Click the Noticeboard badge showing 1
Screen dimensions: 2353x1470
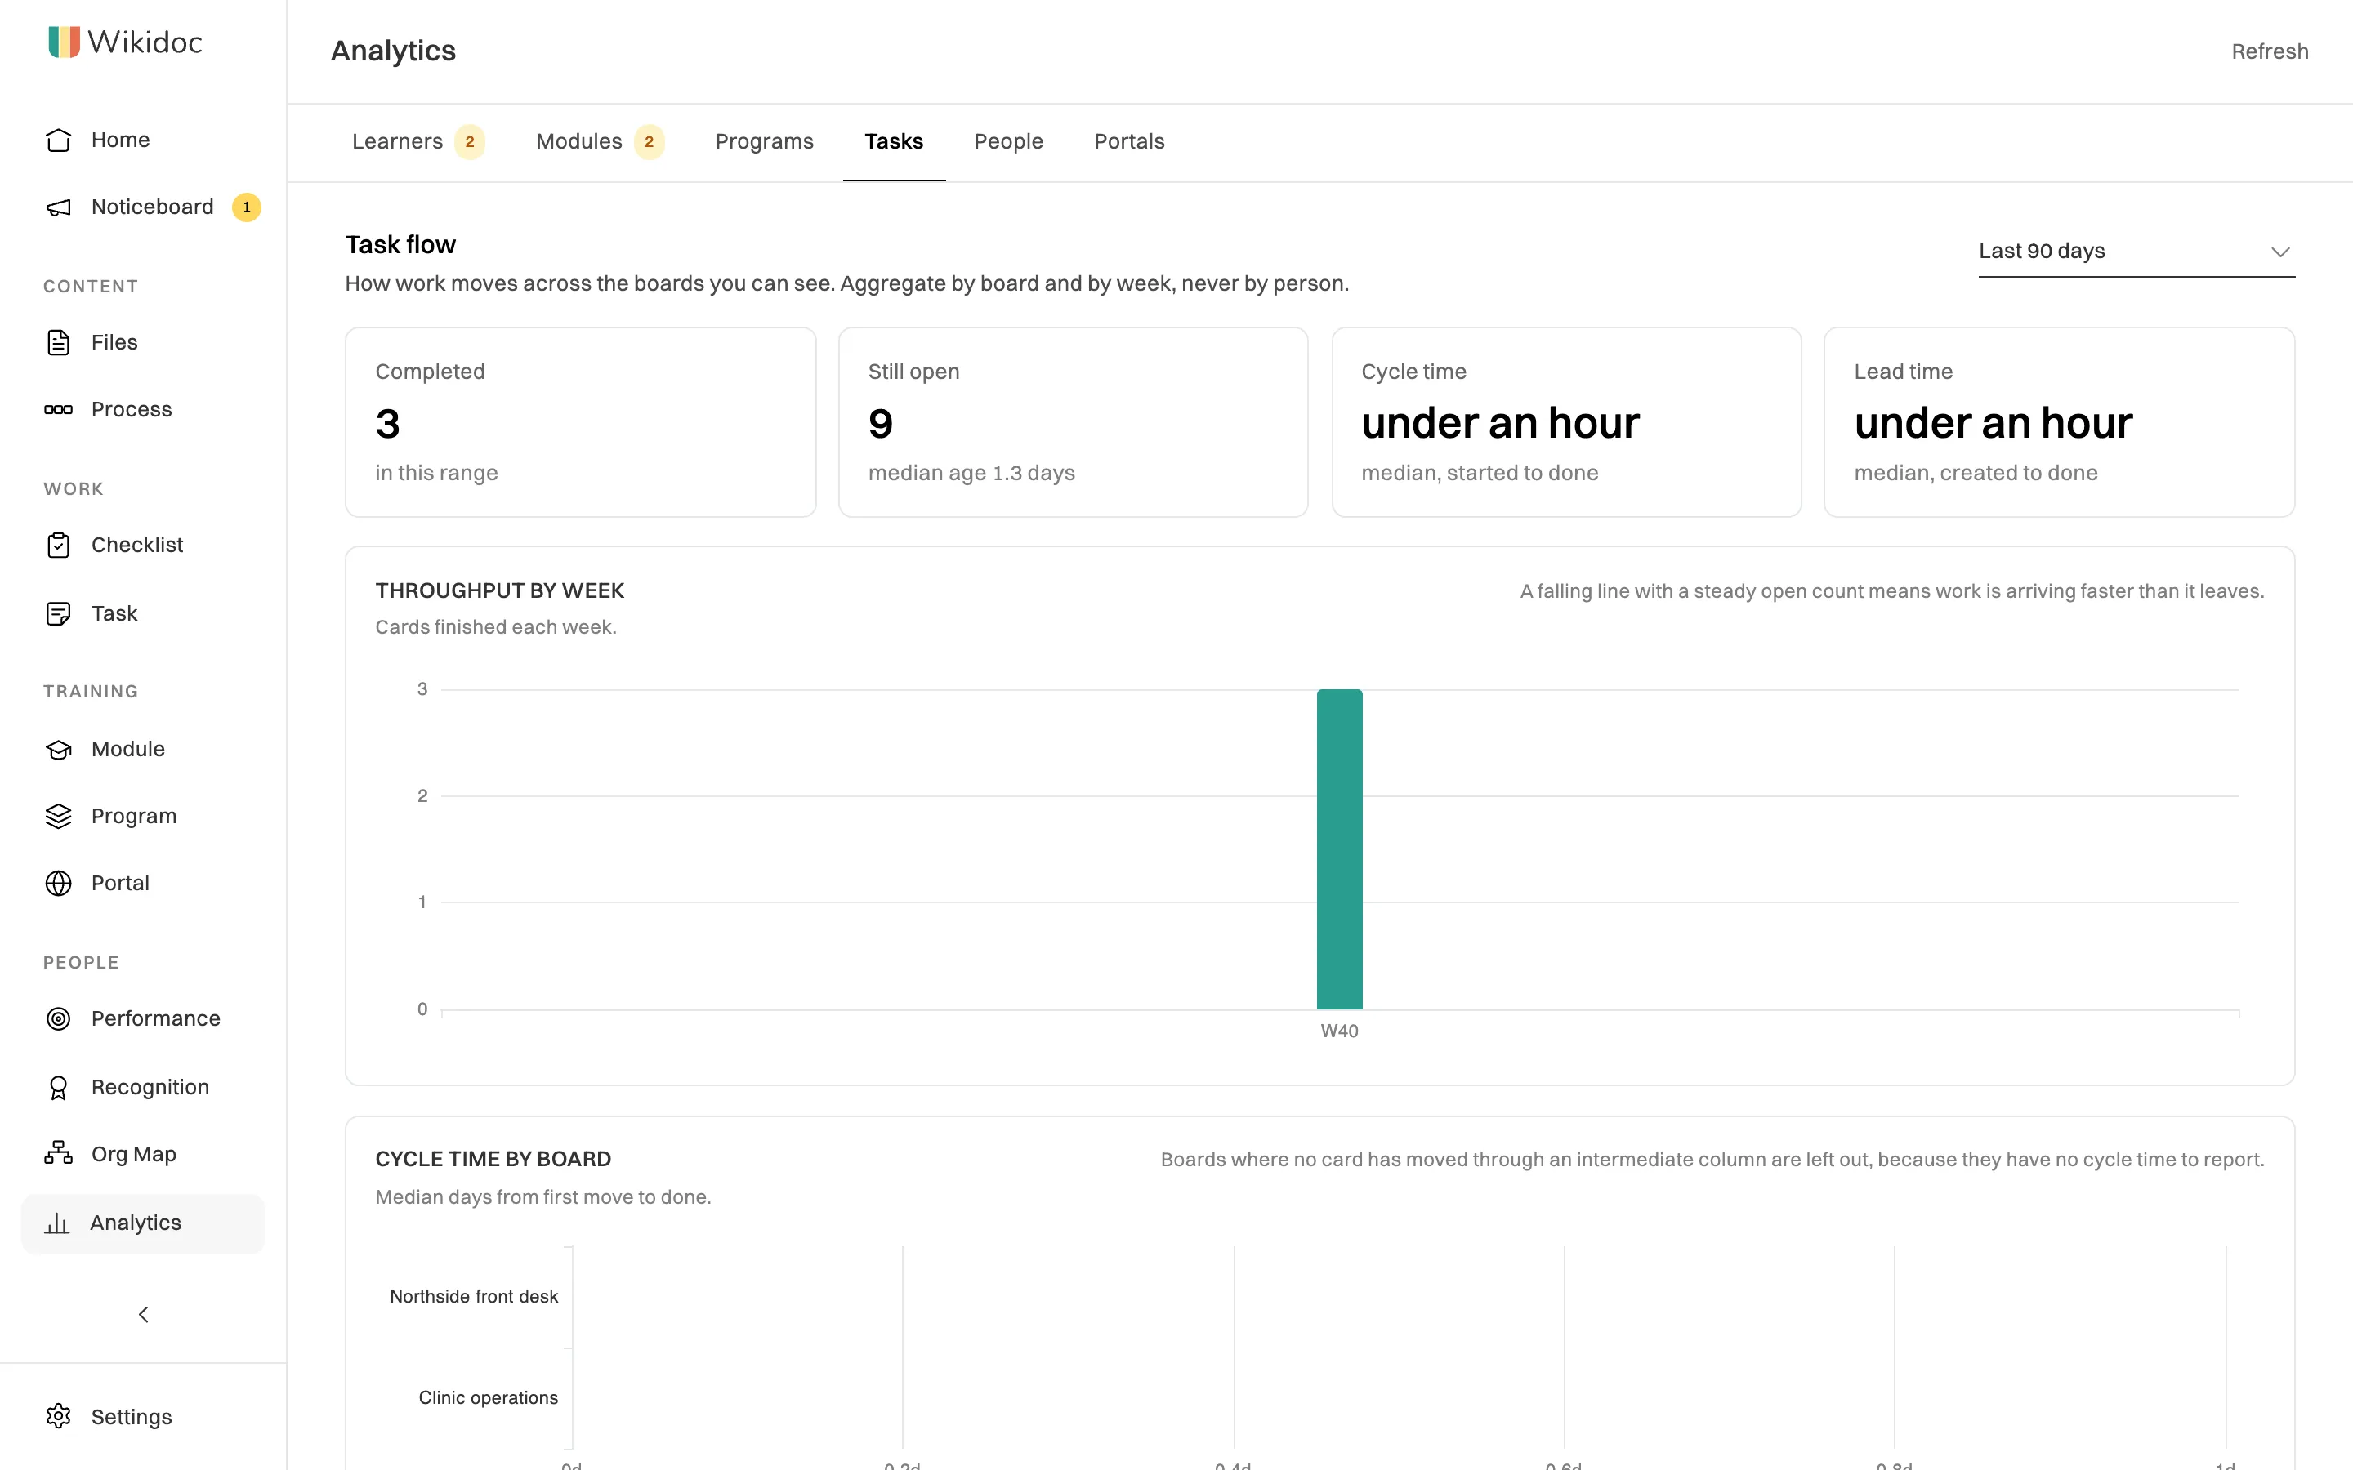click(x=246, y=207)
